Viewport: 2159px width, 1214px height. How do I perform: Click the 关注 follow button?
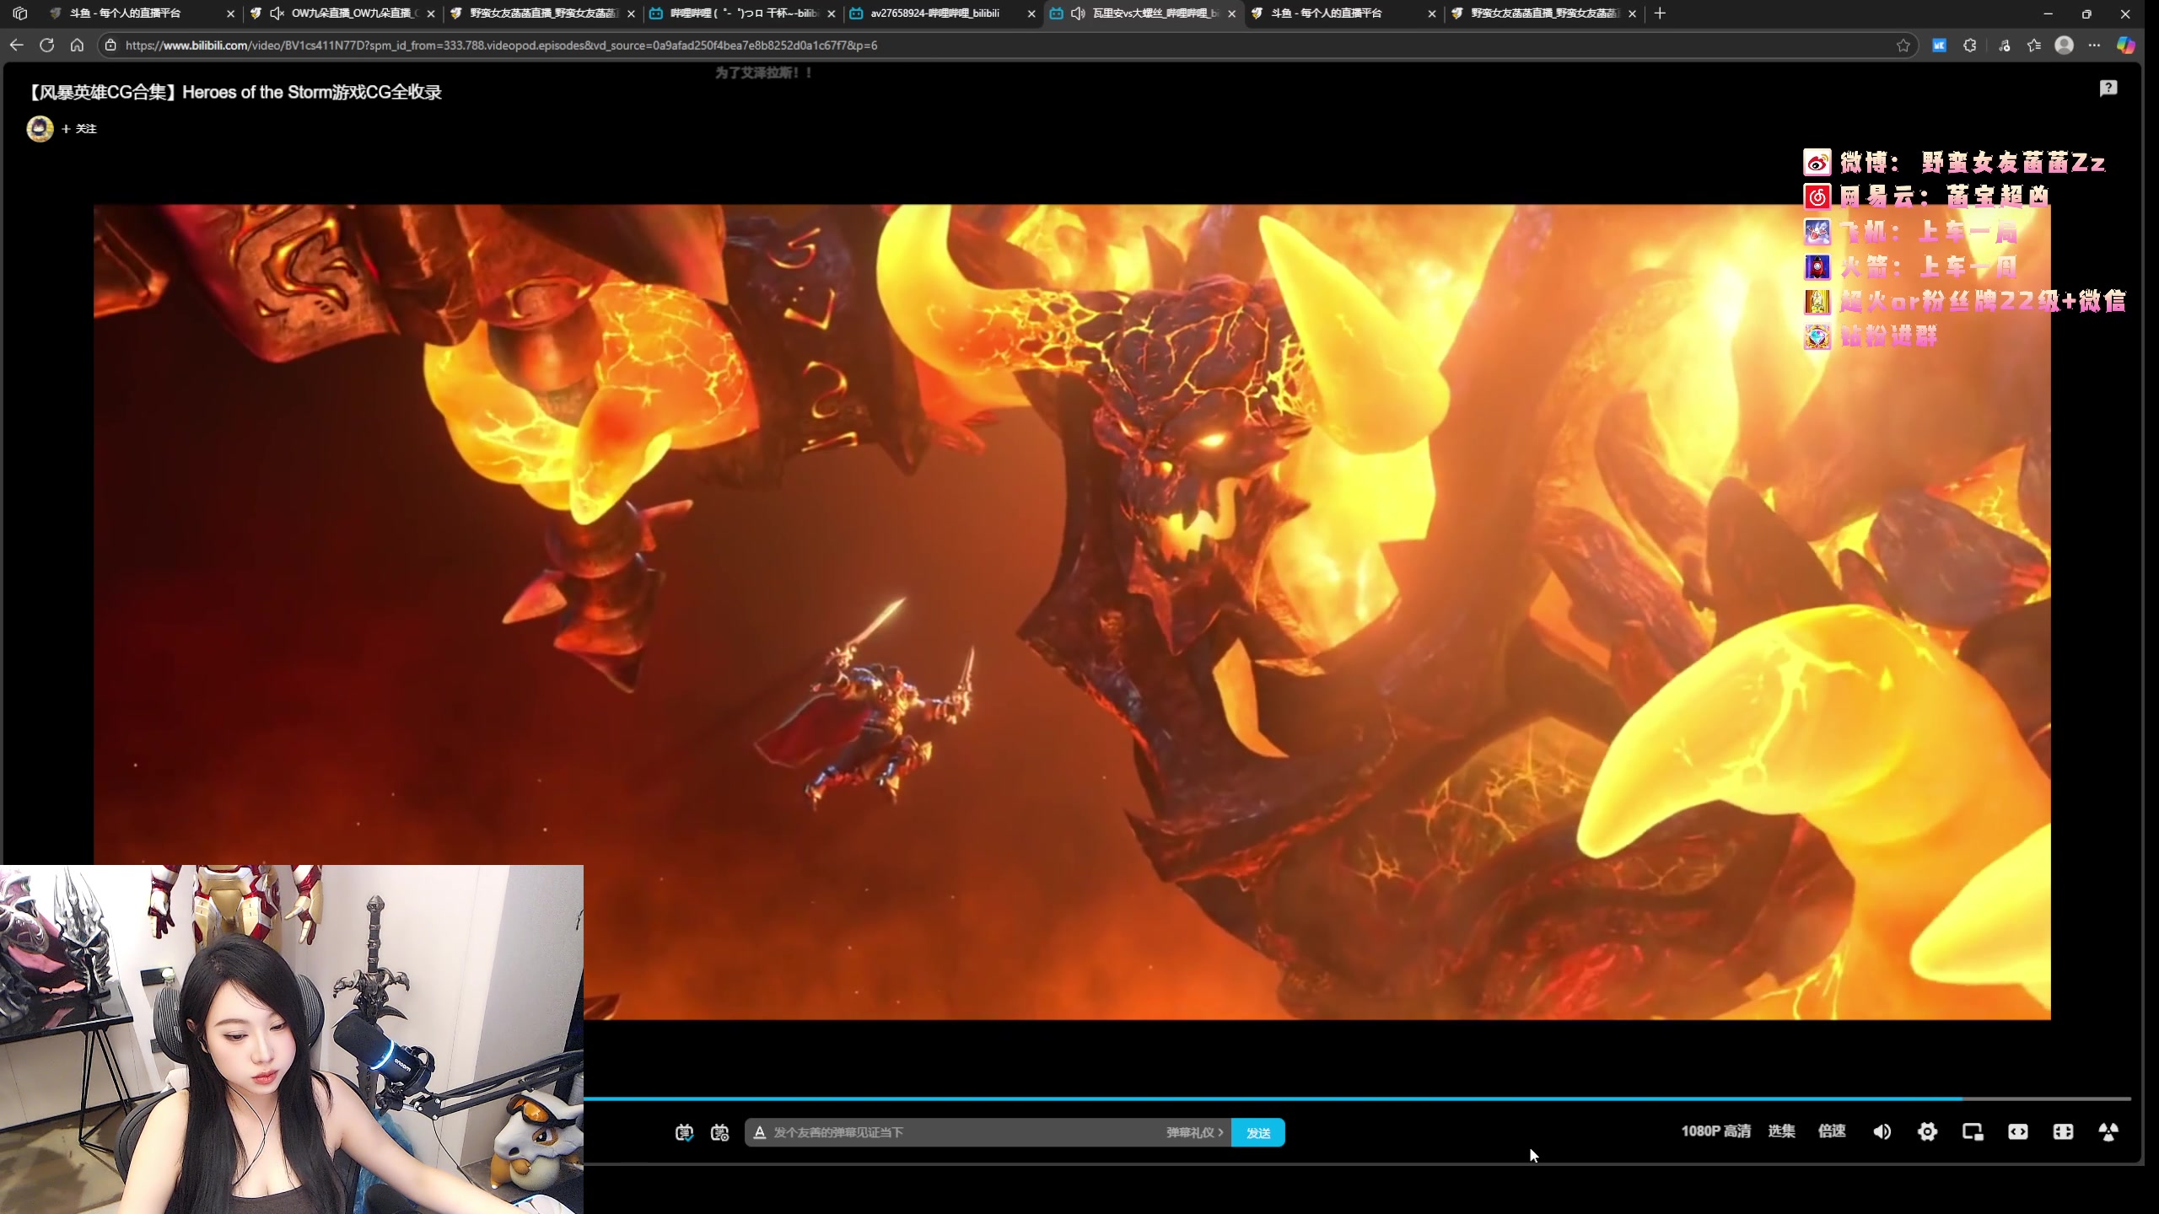click(x=79, y=129)
